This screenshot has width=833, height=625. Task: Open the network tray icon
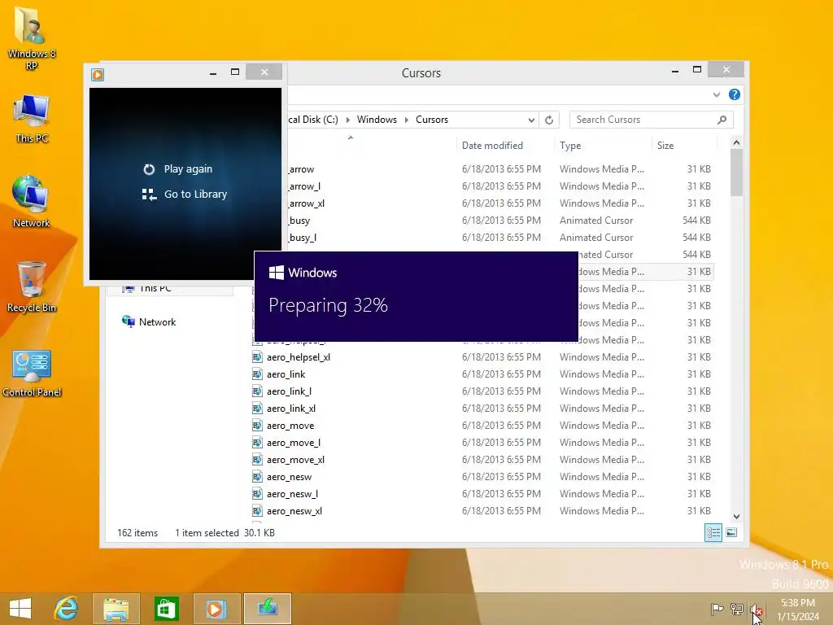pos(737,609)
